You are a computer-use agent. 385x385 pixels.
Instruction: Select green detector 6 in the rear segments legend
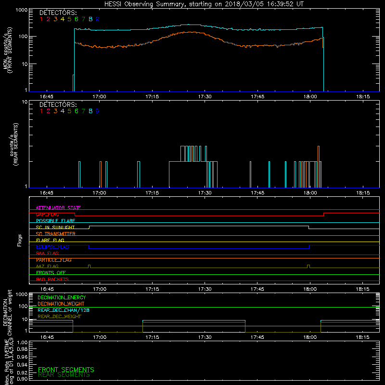point(77,111)
